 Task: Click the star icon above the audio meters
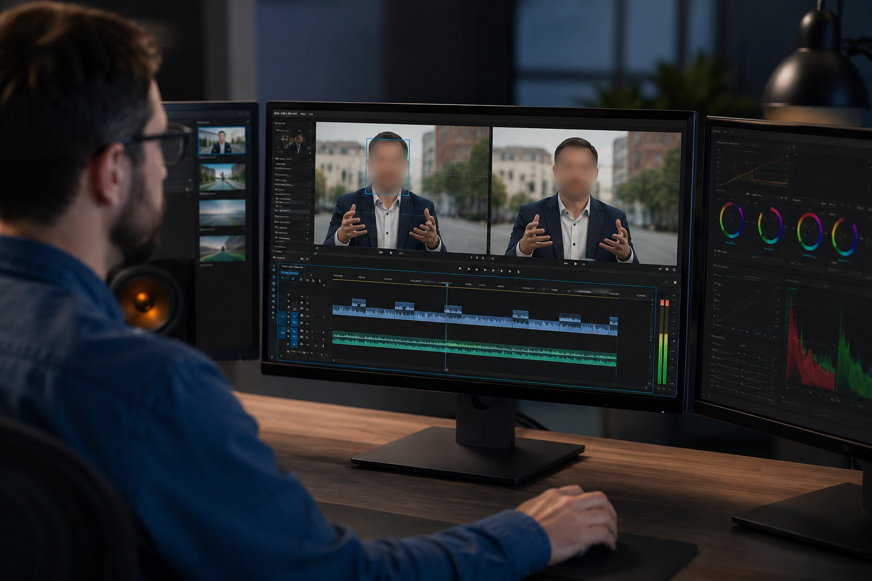pyautogui.click(x=674, y=282)
